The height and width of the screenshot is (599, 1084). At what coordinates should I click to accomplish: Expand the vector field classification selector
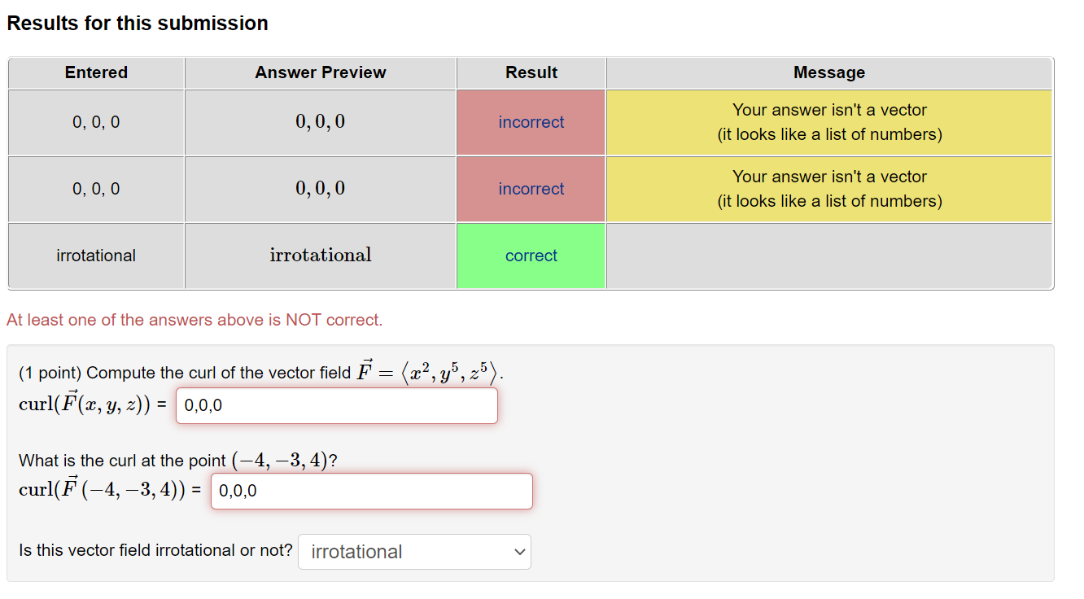tap(413, 552)
